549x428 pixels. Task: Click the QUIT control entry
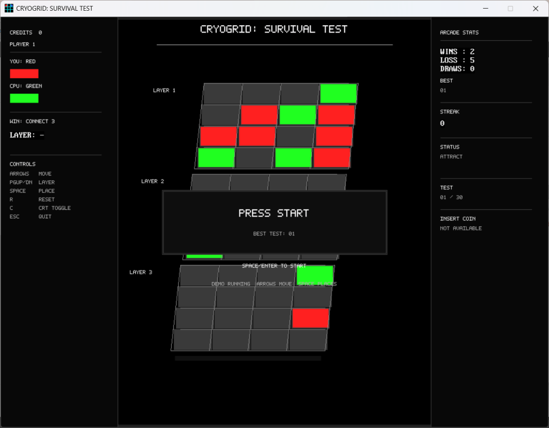(45, 217)
